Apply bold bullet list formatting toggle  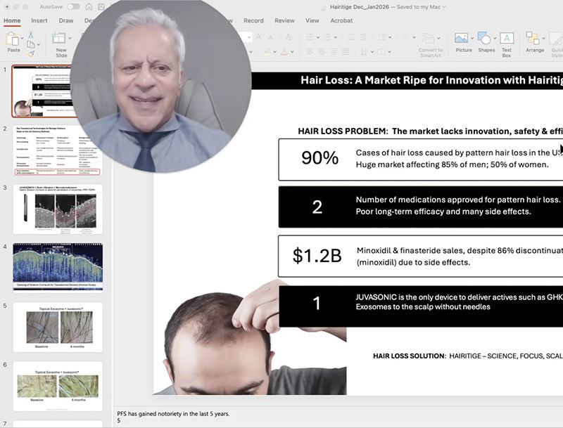(309, 36)
